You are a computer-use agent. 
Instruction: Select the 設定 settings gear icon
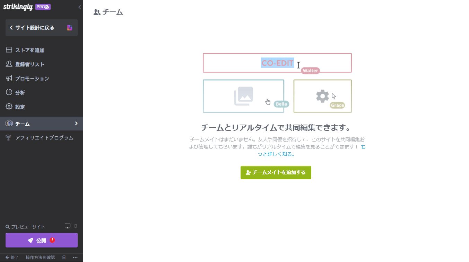(9, 107)
